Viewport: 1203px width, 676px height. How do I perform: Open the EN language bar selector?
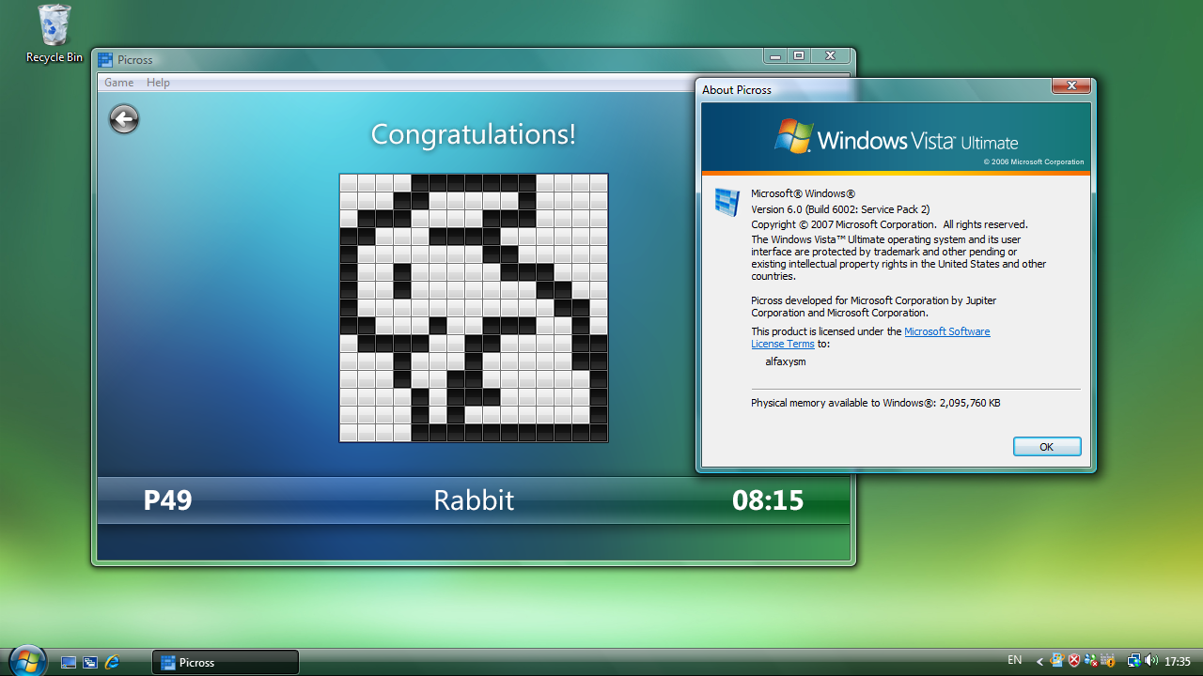click(1015, 660)
